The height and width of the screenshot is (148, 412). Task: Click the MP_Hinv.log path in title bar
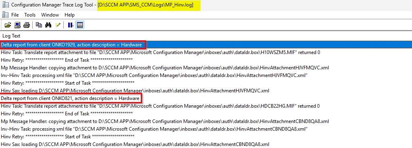coord(145,5)
